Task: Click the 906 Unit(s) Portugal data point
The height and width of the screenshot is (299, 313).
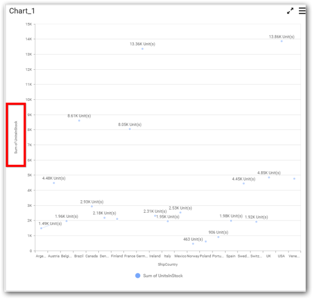Action: (x=218, y=237)
